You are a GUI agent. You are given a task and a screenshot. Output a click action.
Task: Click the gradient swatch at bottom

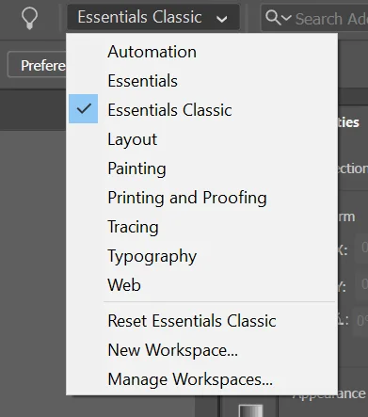pyautogui.click(x=250, y=410)
